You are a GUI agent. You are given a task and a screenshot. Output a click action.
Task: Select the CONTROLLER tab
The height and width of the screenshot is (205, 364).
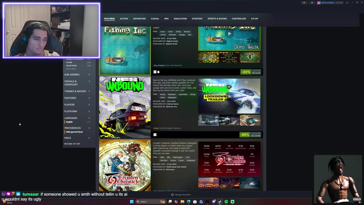(x=239, y=19)
